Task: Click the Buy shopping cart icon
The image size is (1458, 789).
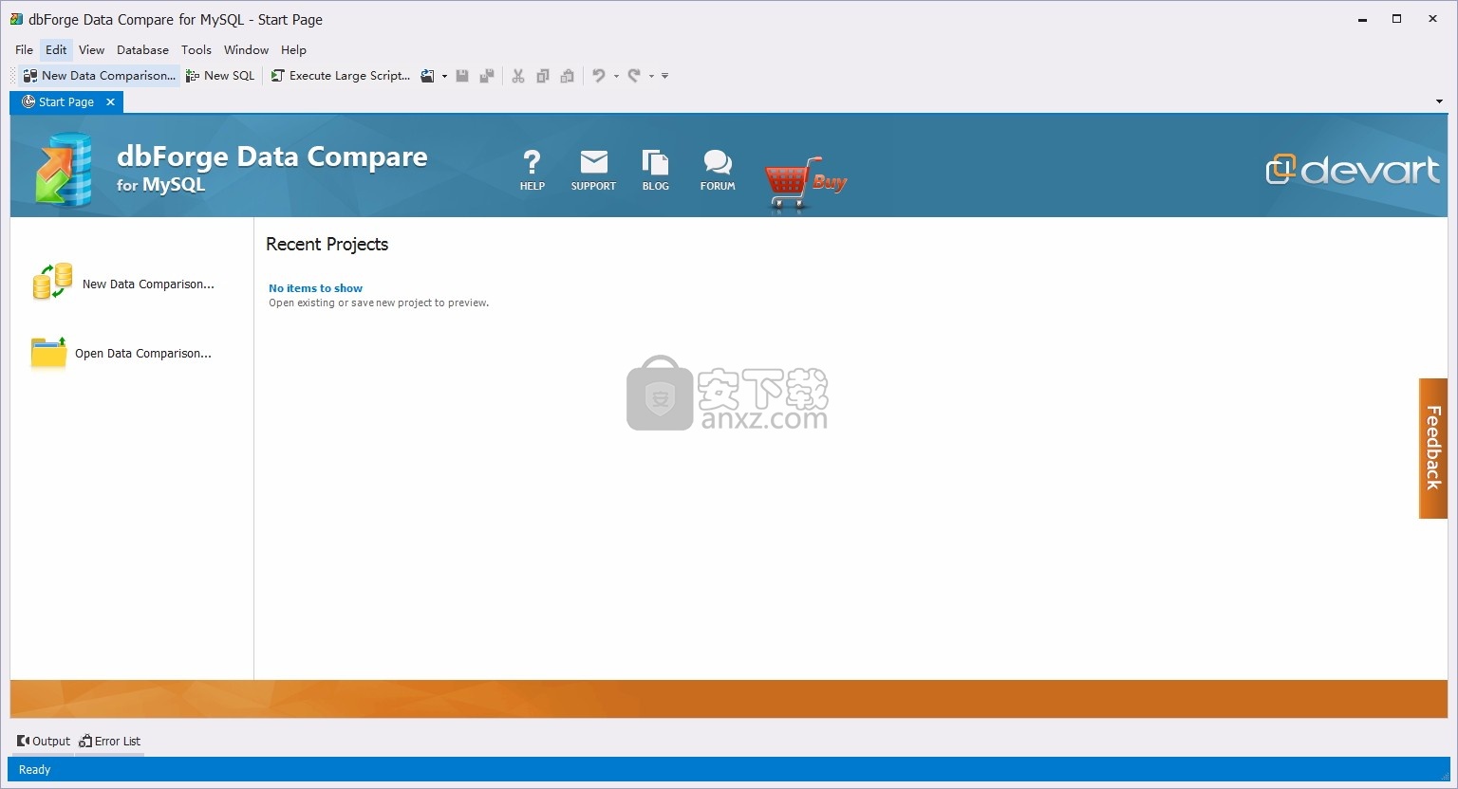Action: pyautogui.click(x=805, y=182)
